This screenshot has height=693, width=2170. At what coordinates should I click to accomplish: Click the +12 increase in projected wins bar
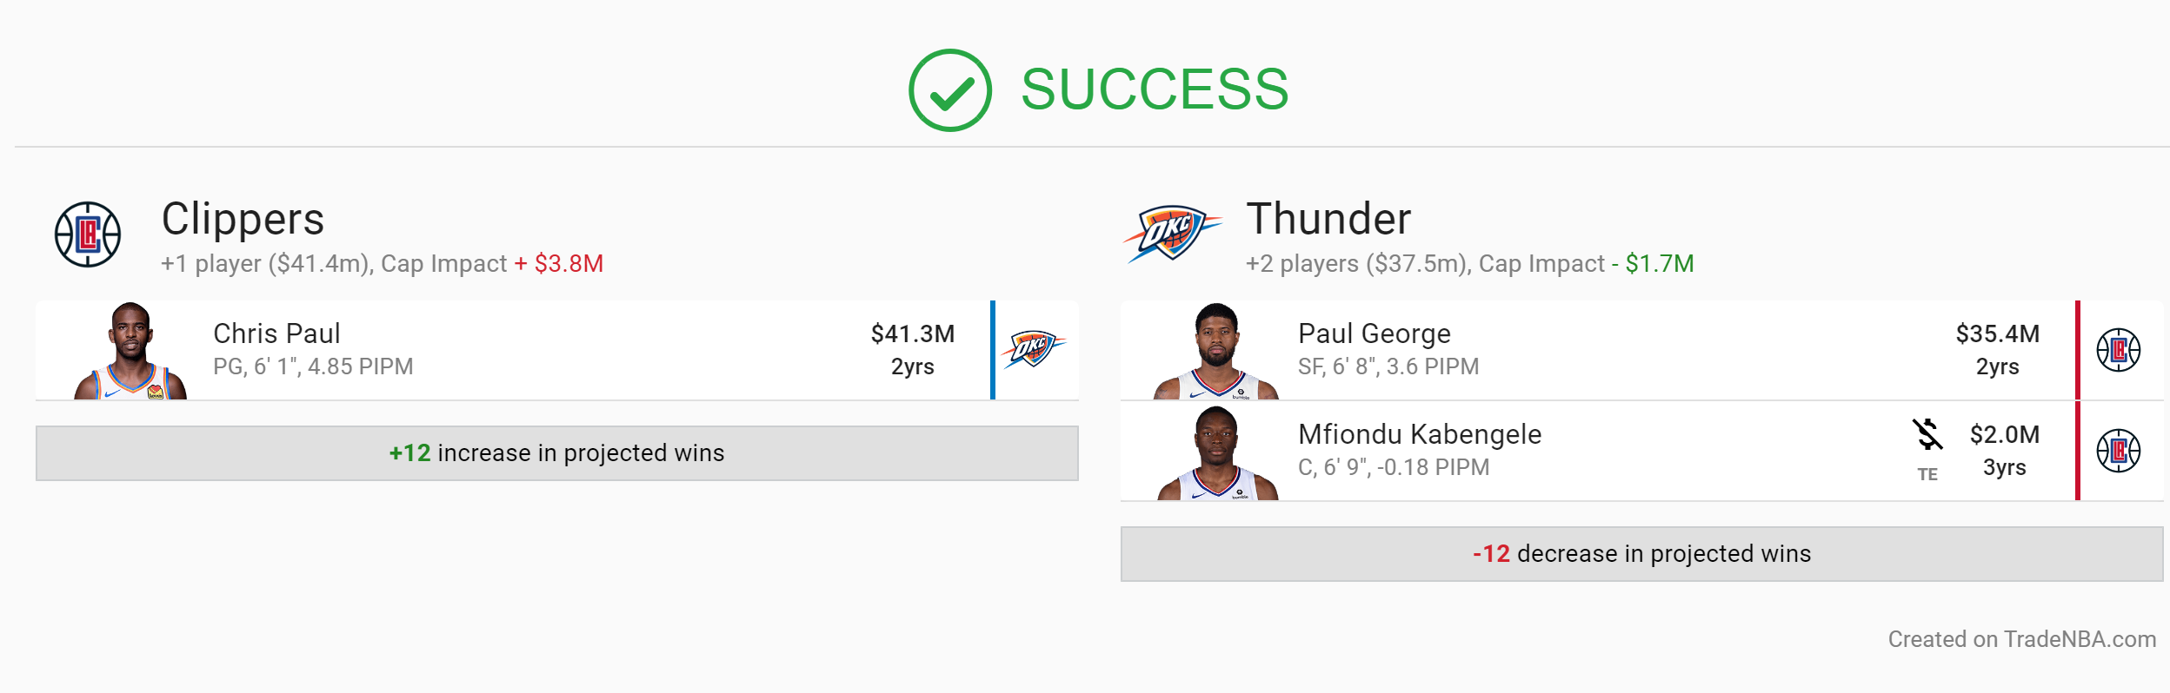557,453
